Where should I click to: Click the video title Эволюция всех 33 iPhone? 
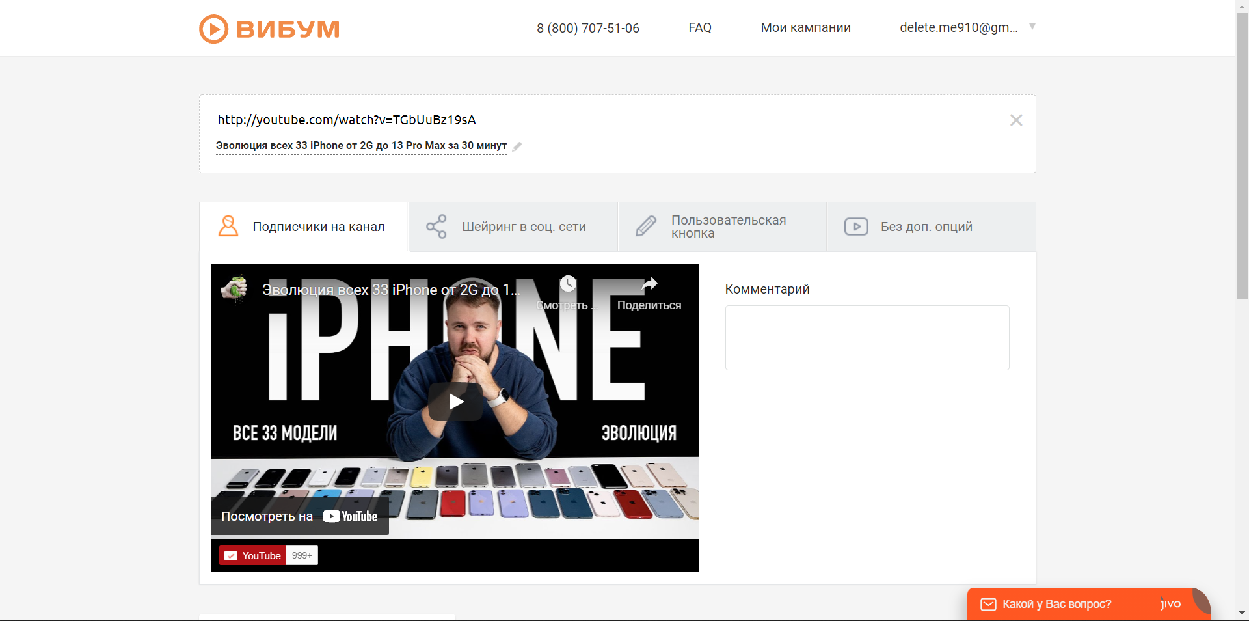click(361, 146)
